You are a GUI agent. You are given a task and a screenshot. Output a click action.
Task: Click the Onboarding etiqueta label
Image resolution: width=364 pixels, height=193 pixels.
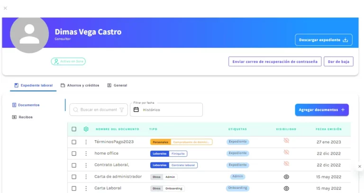pyautogui.click(x=238, y=188)
